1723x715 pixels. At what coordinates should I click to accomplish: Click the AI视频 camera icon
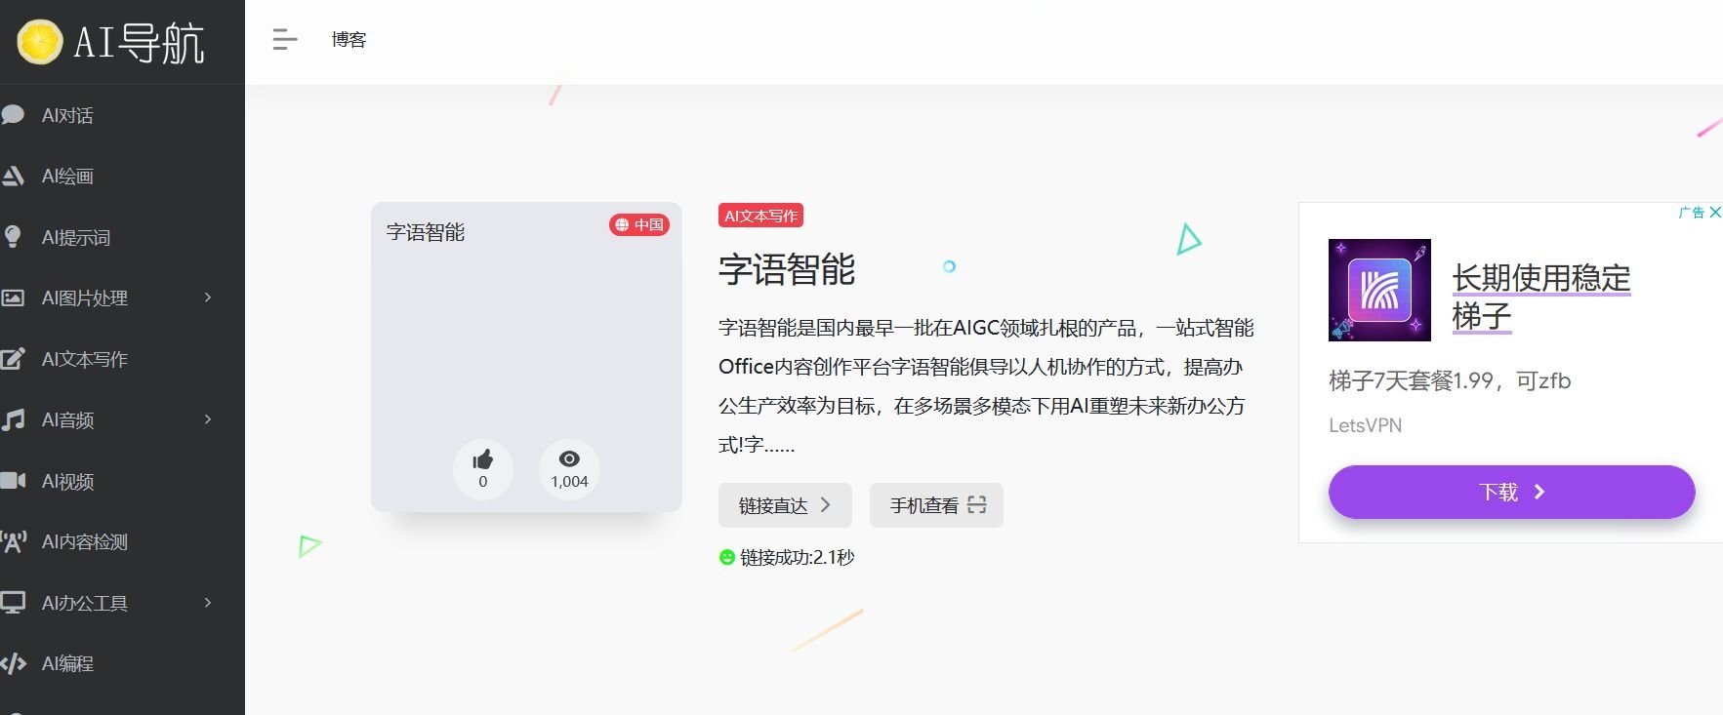13,481
